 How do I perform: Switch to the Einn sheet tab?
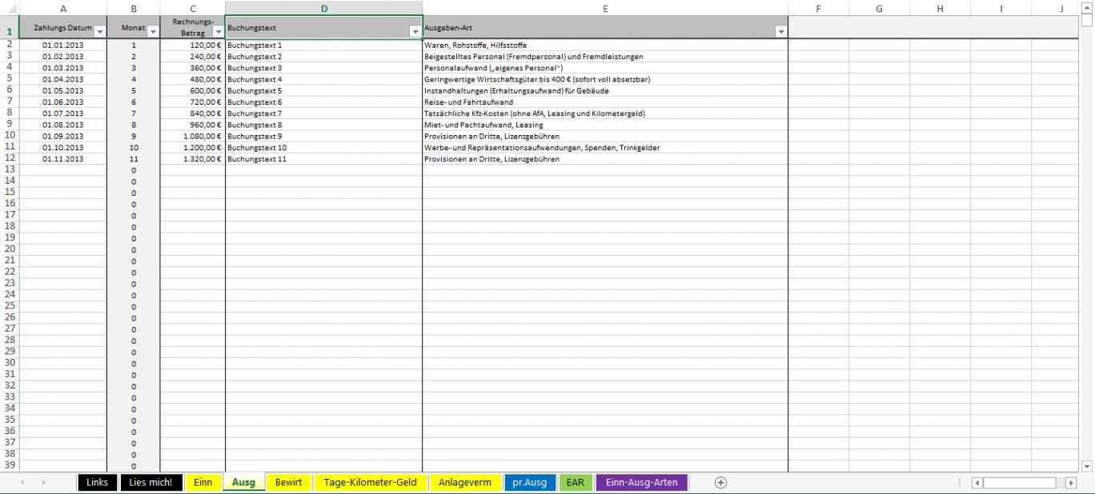click(x=203, y=483)
